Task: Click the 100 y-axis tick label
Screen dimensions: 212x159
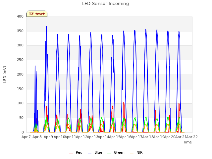Action: click(20, 103)
